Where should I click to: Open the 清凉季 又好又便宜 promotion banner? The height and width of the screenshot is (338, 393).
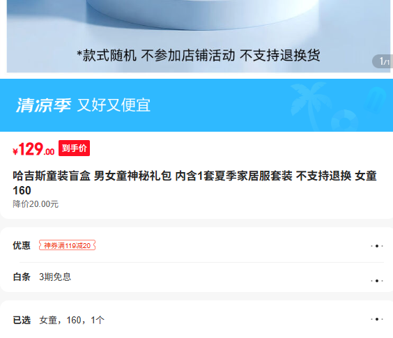[196, 105]
